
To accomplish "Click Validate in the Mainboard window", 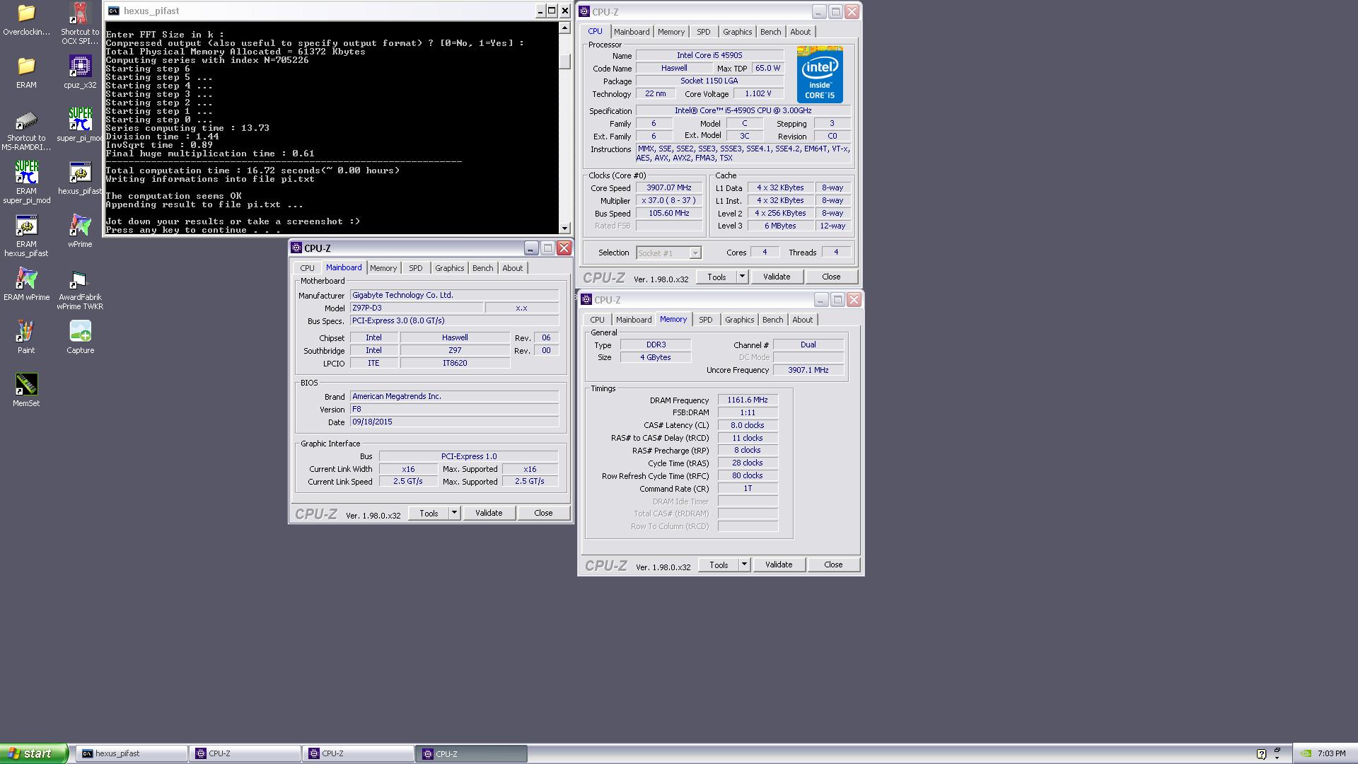I will [x=488, y=513].
